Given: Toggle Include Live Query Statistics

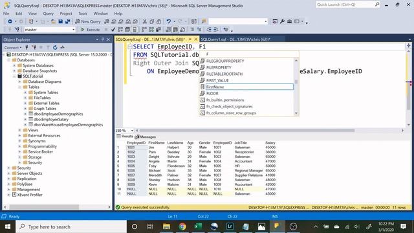Looking at the screenshot, I should click(x=151, y=30).
